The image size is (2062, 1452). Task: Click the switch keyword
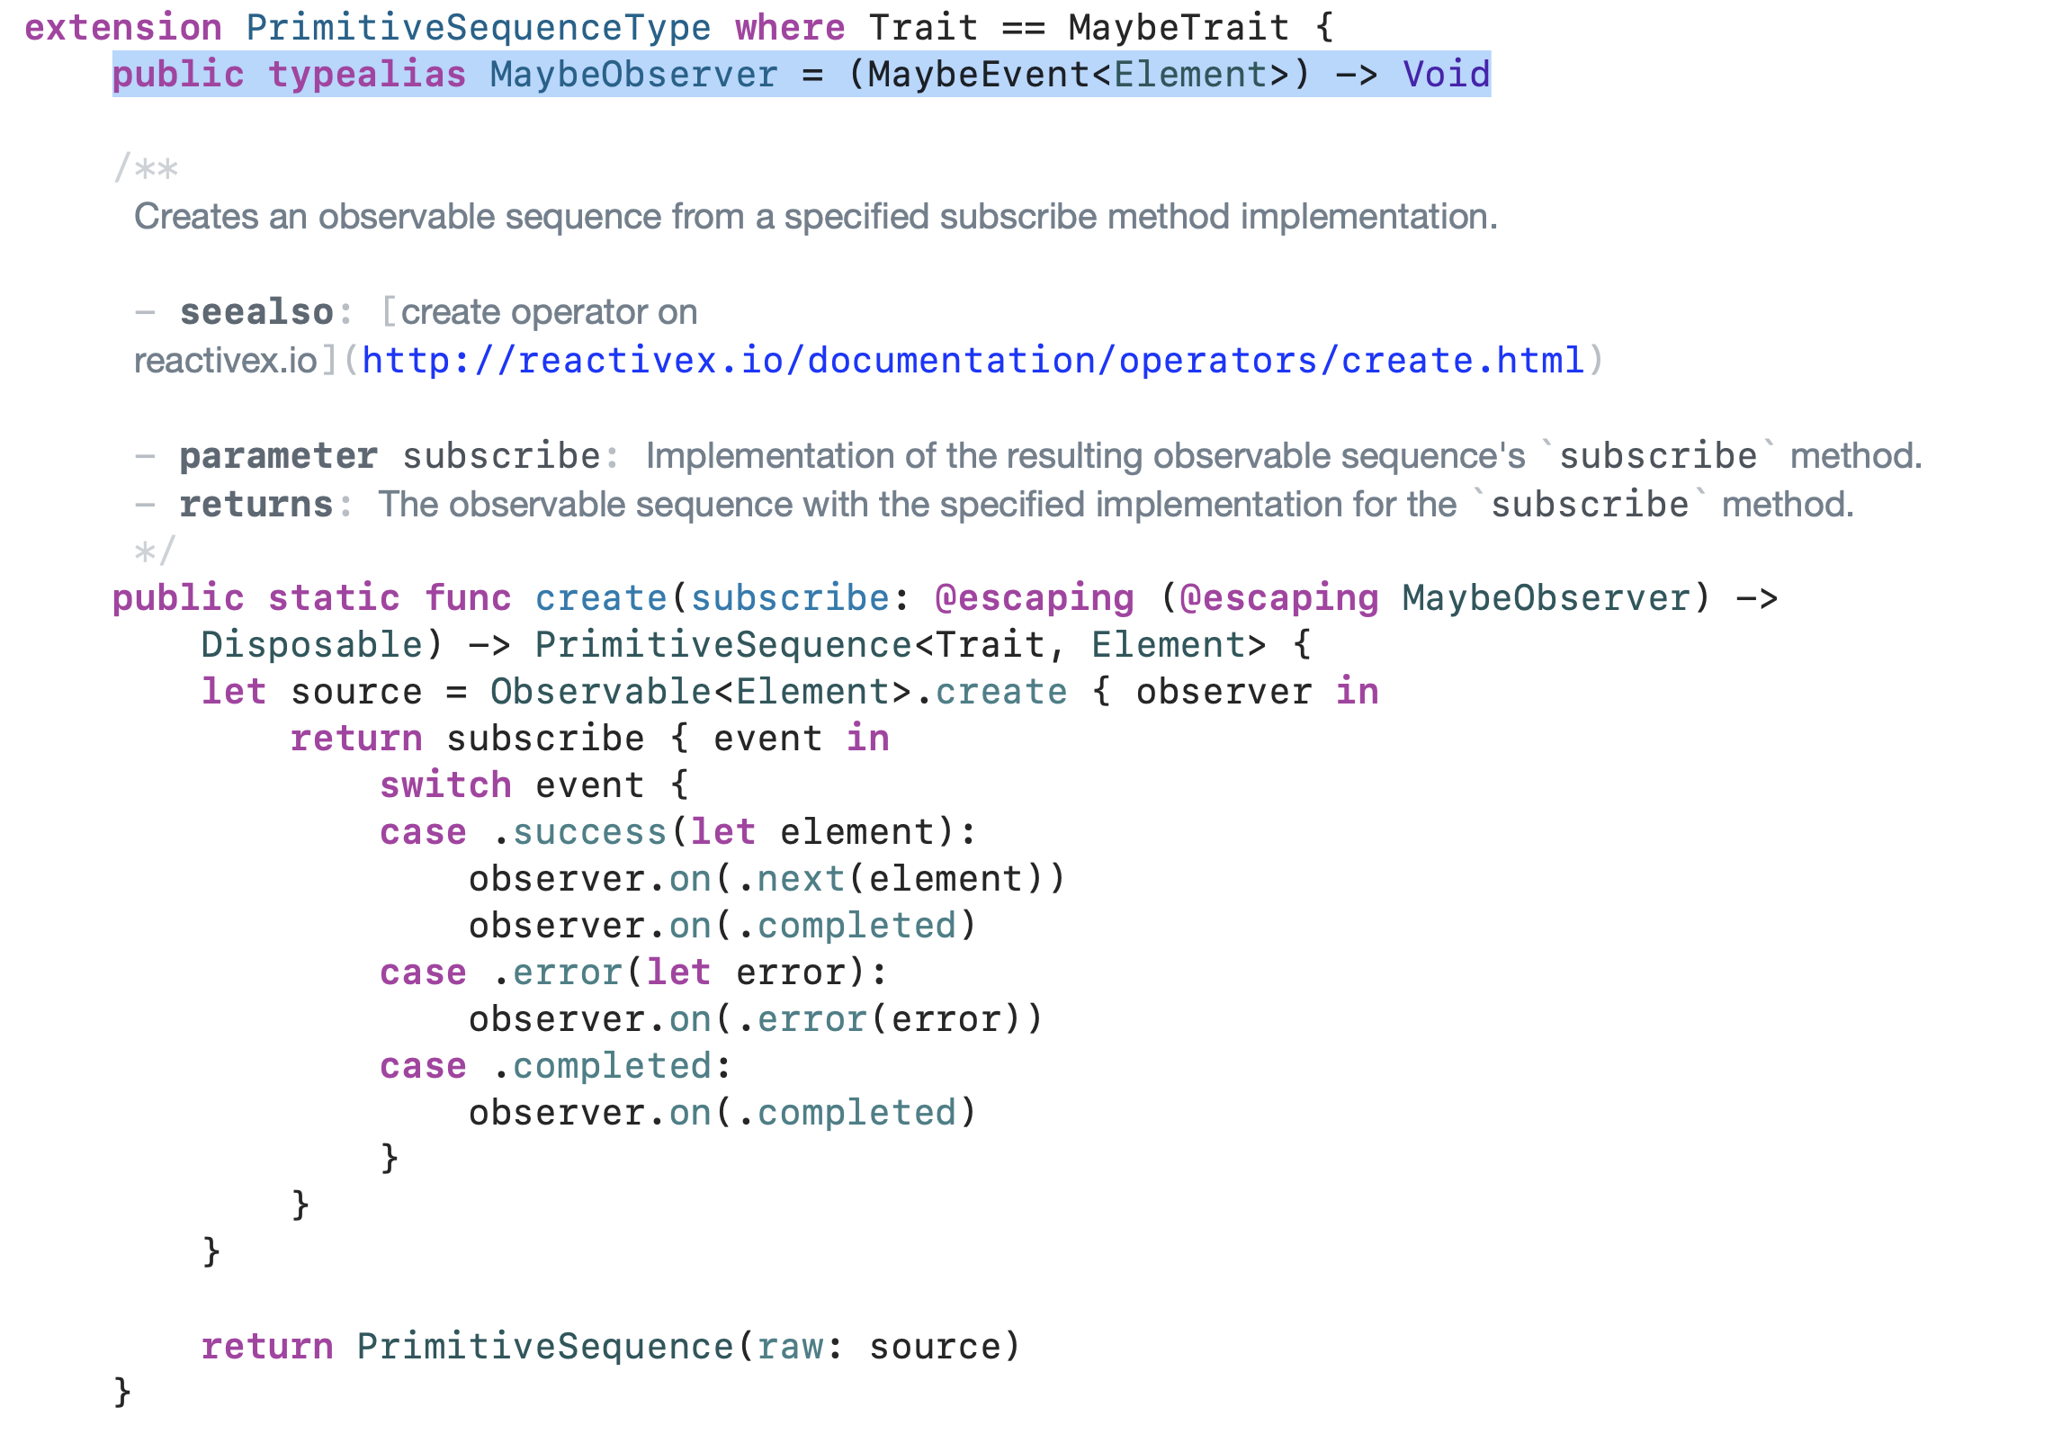point(445,785)
